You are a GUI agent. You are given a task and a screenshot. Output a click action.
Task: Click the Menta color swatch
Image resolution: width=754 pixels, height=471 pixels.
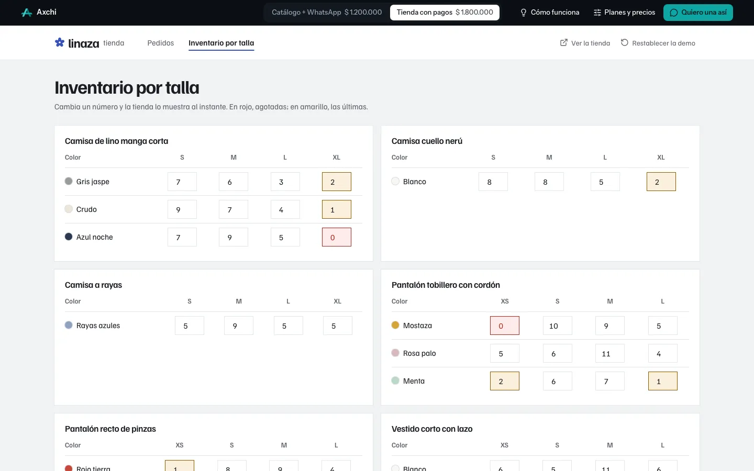[395, 380]
